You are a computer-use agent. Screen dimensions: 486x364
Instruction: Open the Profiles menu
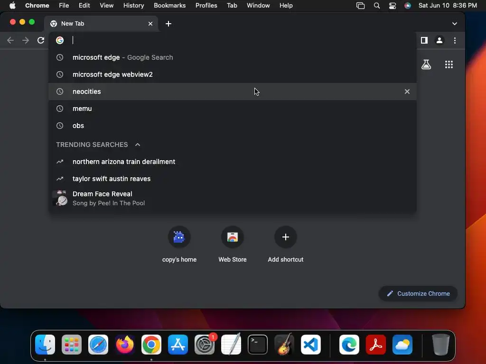(x=206, y=5)
